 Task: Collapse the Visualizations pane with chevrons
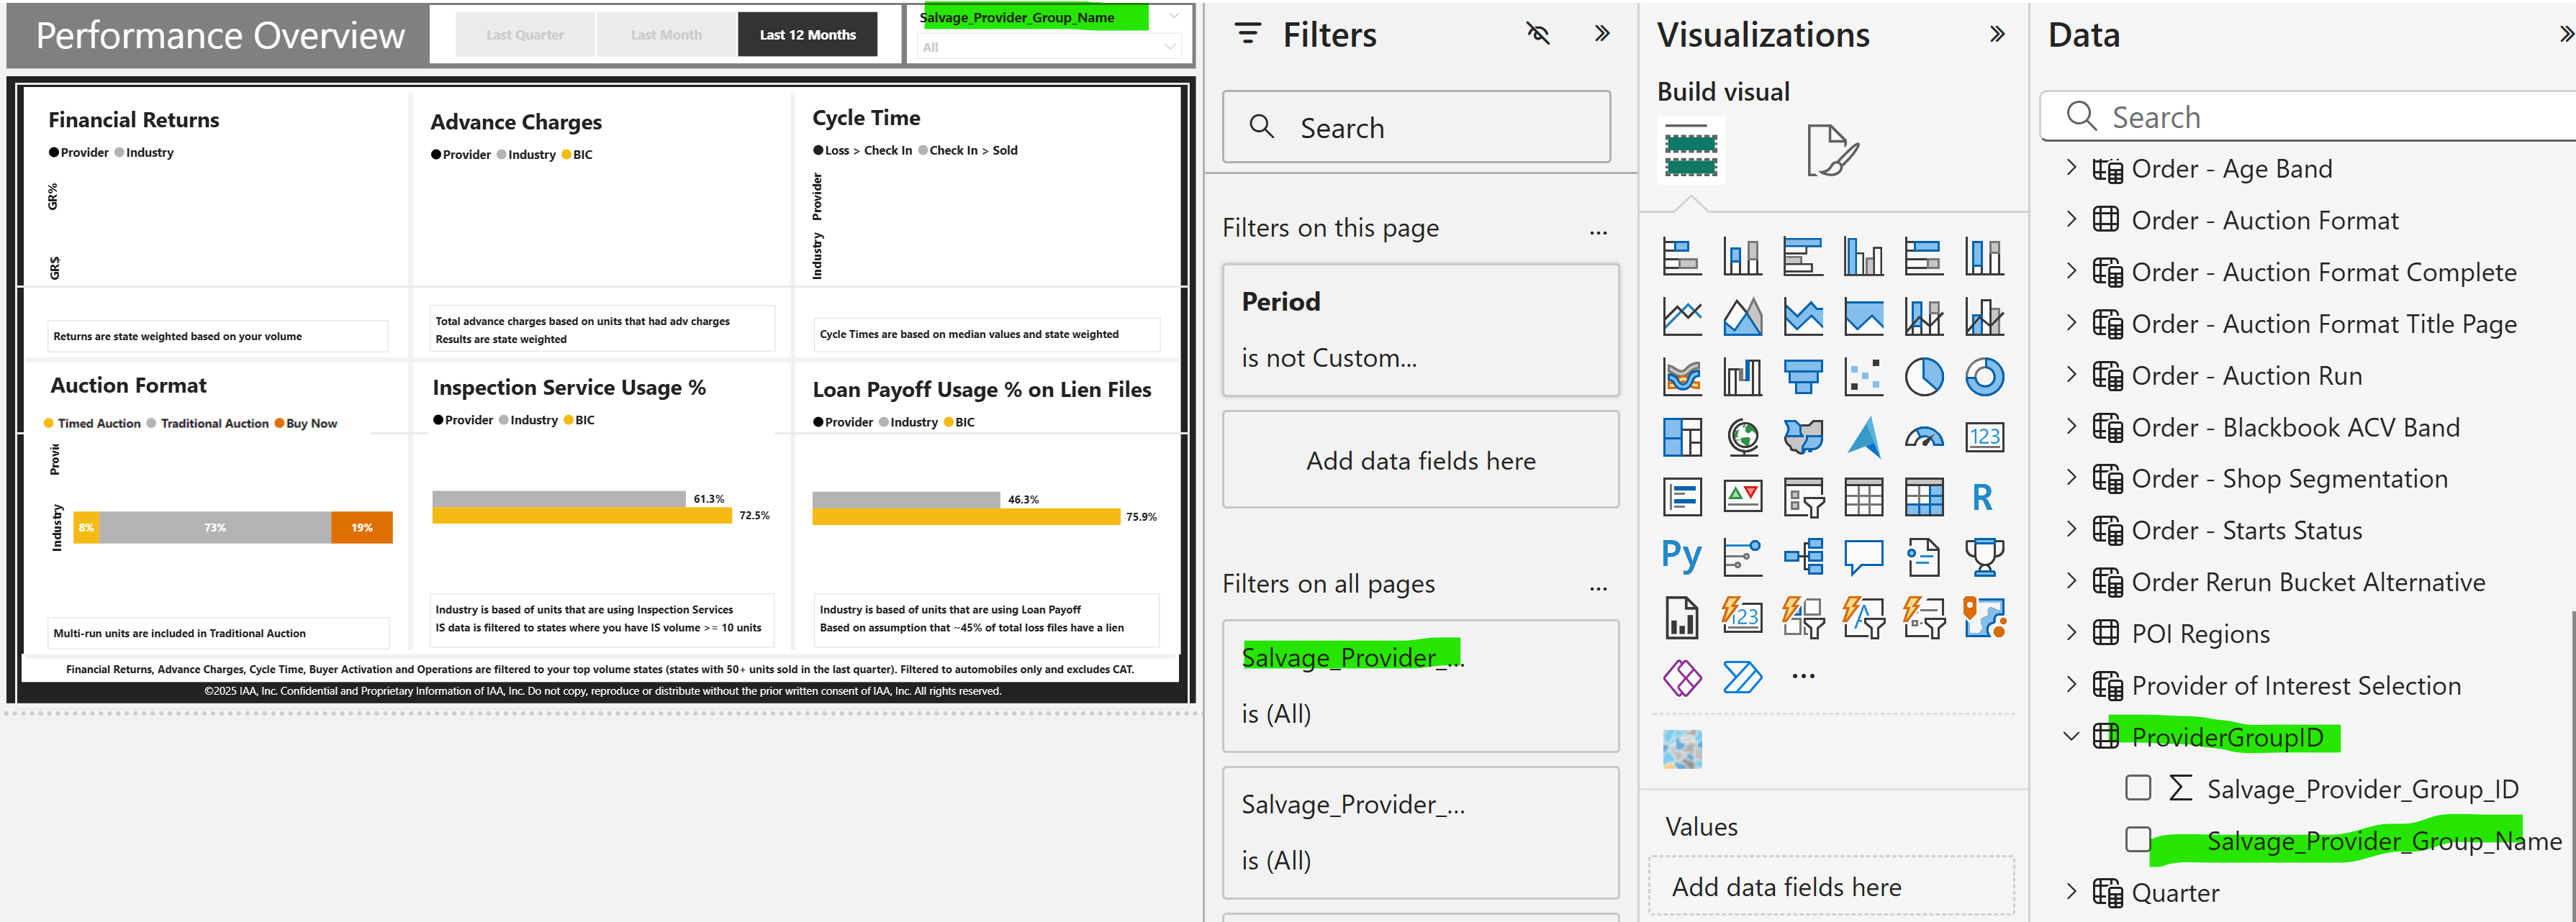click(1997, 34)
